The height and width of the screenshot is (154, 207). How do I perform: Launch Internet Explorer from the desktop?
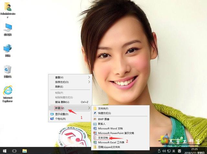pos(7,92)
